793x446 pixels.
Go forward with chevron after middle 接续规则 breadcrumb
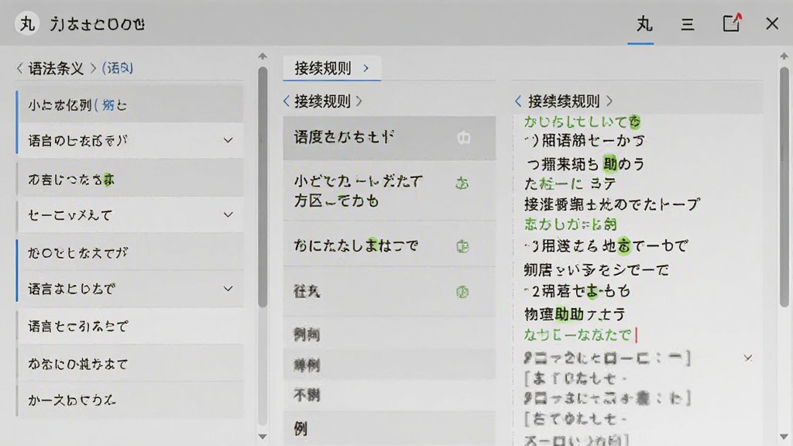359,101
